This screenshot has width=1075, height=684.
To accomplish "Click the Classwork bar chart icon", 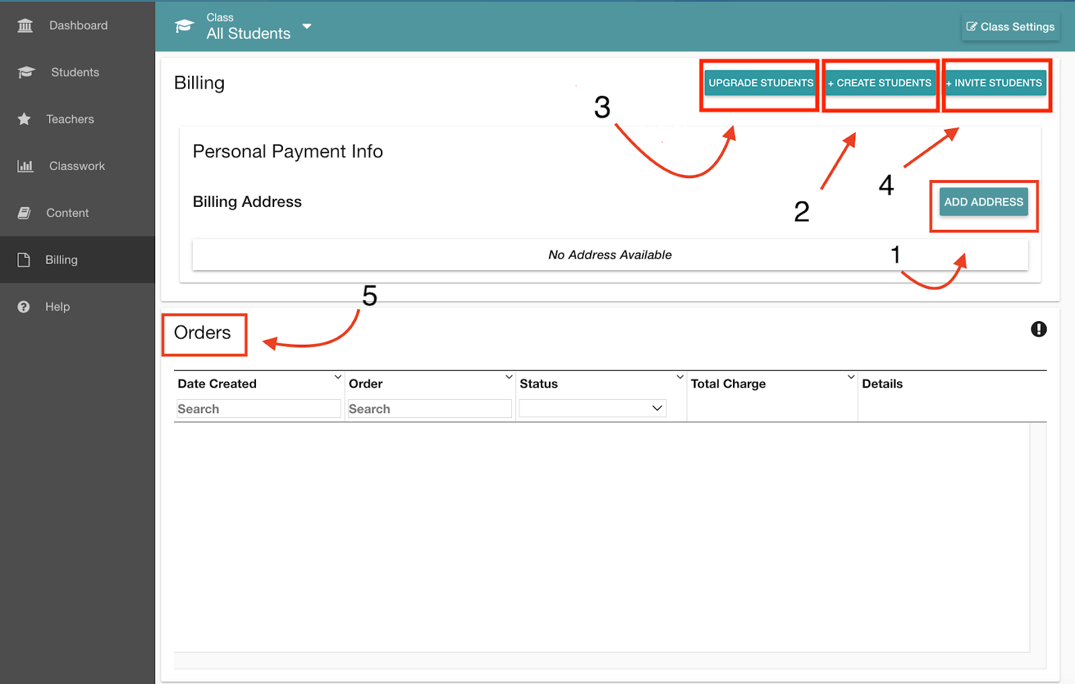I will pyautogui.click(x=25, y=166).
